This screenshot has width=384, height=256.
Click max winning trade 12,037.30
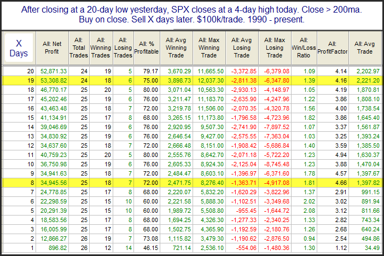point(211,80)
